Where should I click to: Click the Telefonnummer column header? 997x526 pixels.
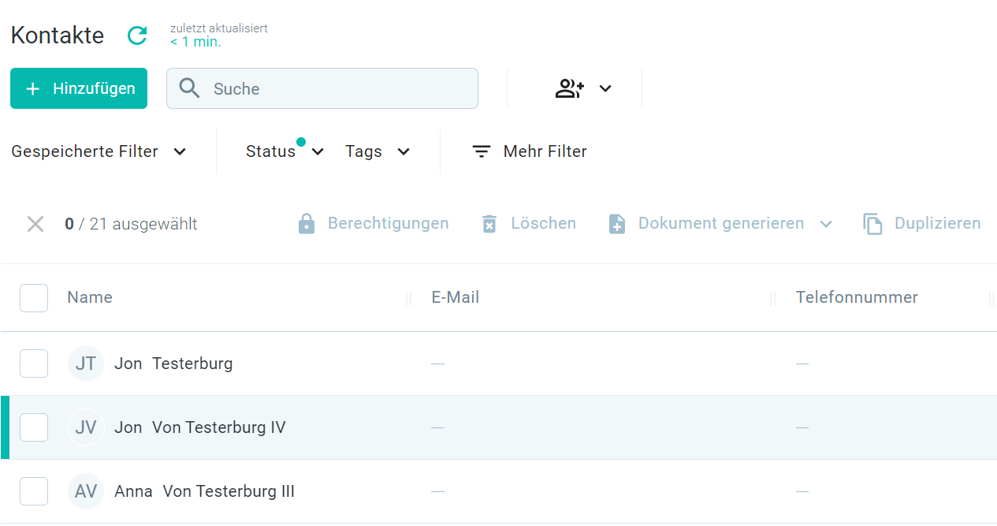point(857,297)
